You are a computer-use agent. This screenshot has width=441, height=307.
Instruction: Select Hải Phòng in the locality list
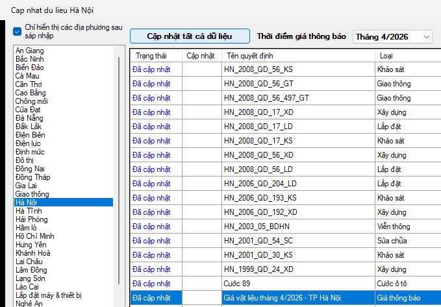[31, 219]
